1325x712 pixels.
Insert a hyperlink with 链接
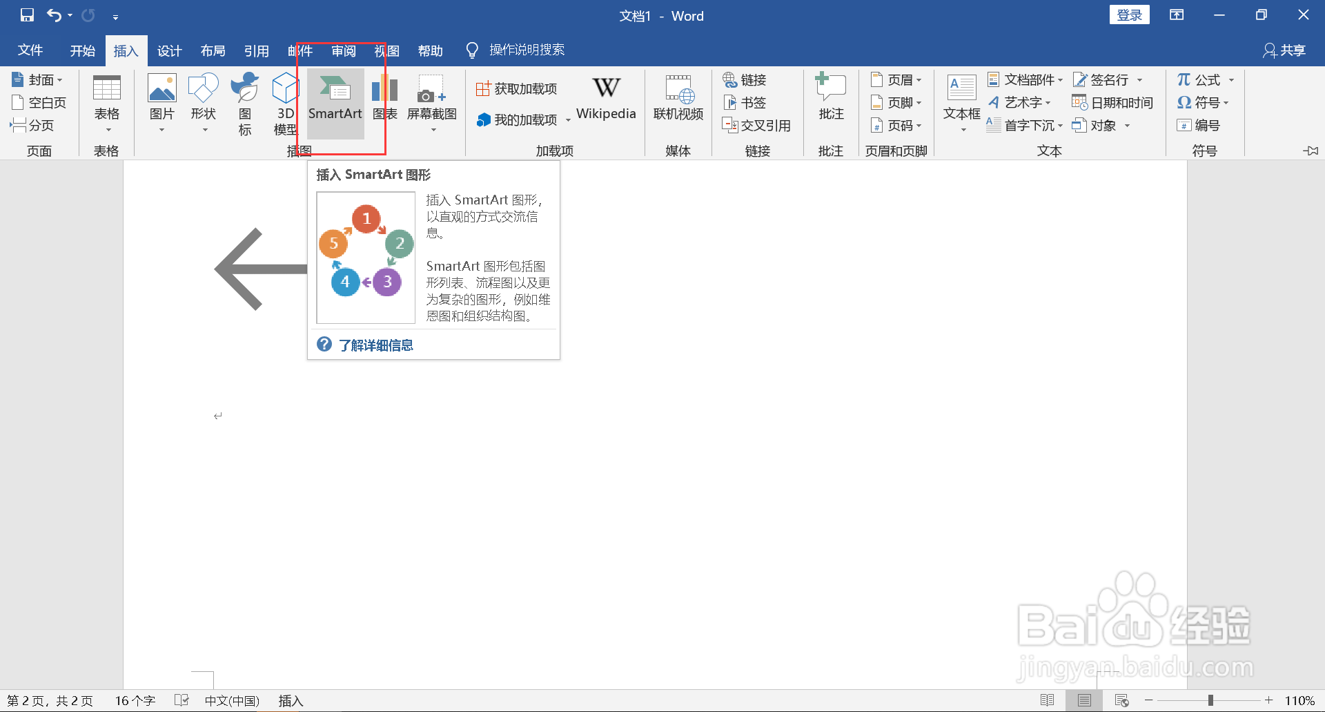[745, 80]
